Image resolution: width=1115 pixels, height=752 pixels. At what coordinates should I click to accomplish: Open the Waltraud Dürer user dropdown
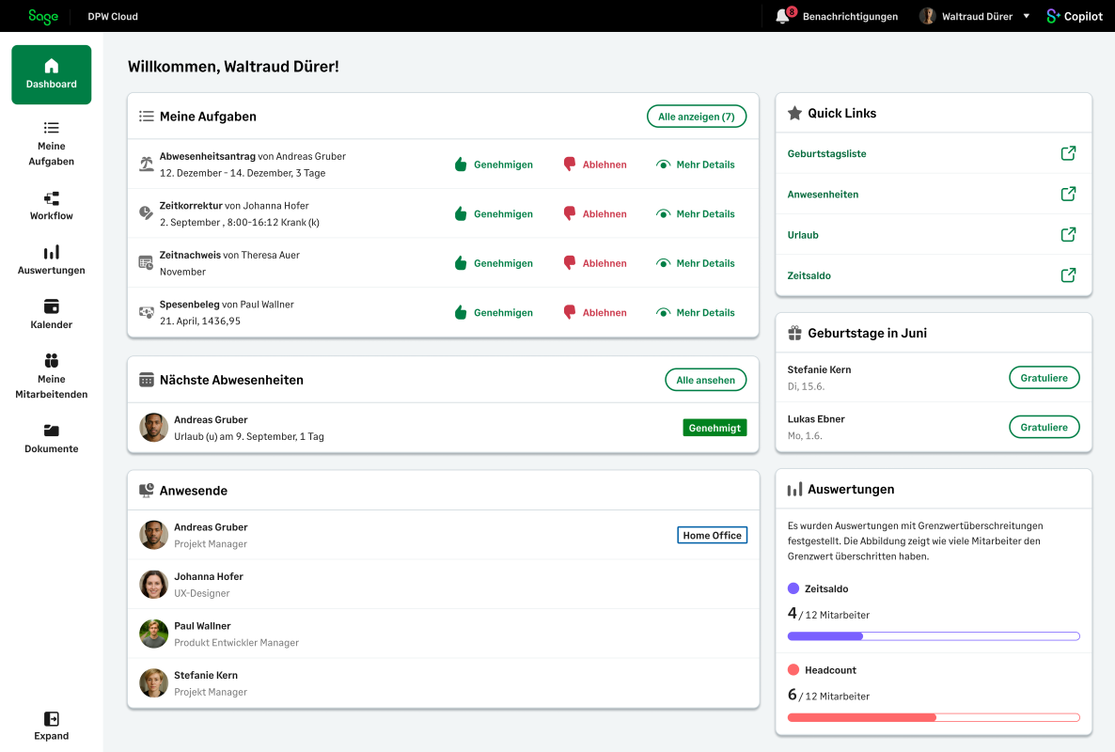1026,16
